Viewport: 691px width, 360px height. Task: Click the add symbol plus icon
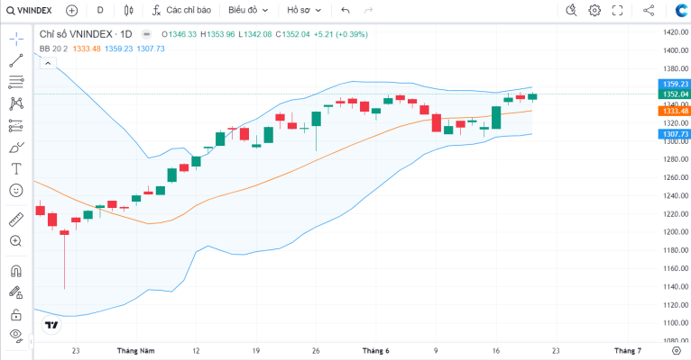[x=71, y=10]
